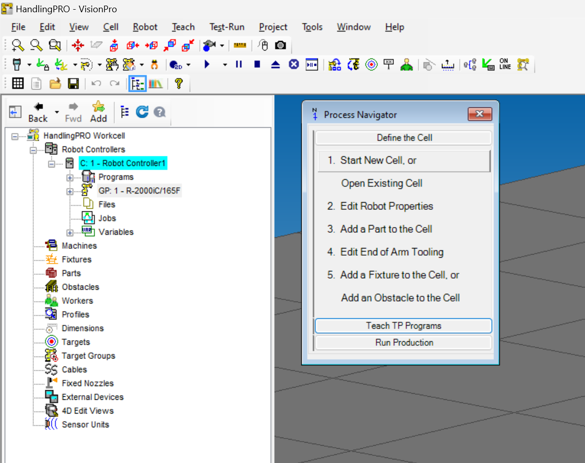Open the Cell menu

[111, 27]
